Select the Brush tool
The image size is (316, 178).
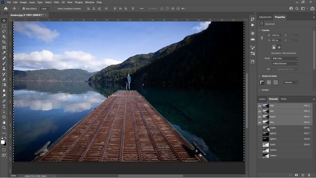(4, 63)
